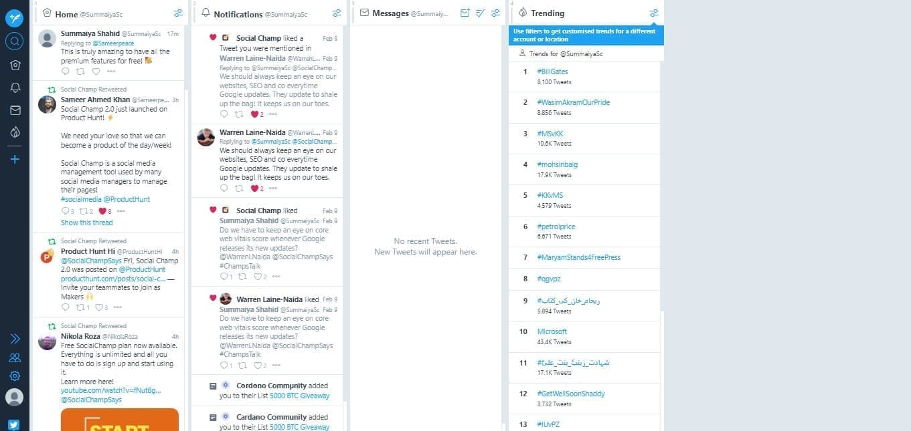The height and width of the screenshot is (431, 911).
Task: Open Home column filter options
Action: click(x=178, y=13)
